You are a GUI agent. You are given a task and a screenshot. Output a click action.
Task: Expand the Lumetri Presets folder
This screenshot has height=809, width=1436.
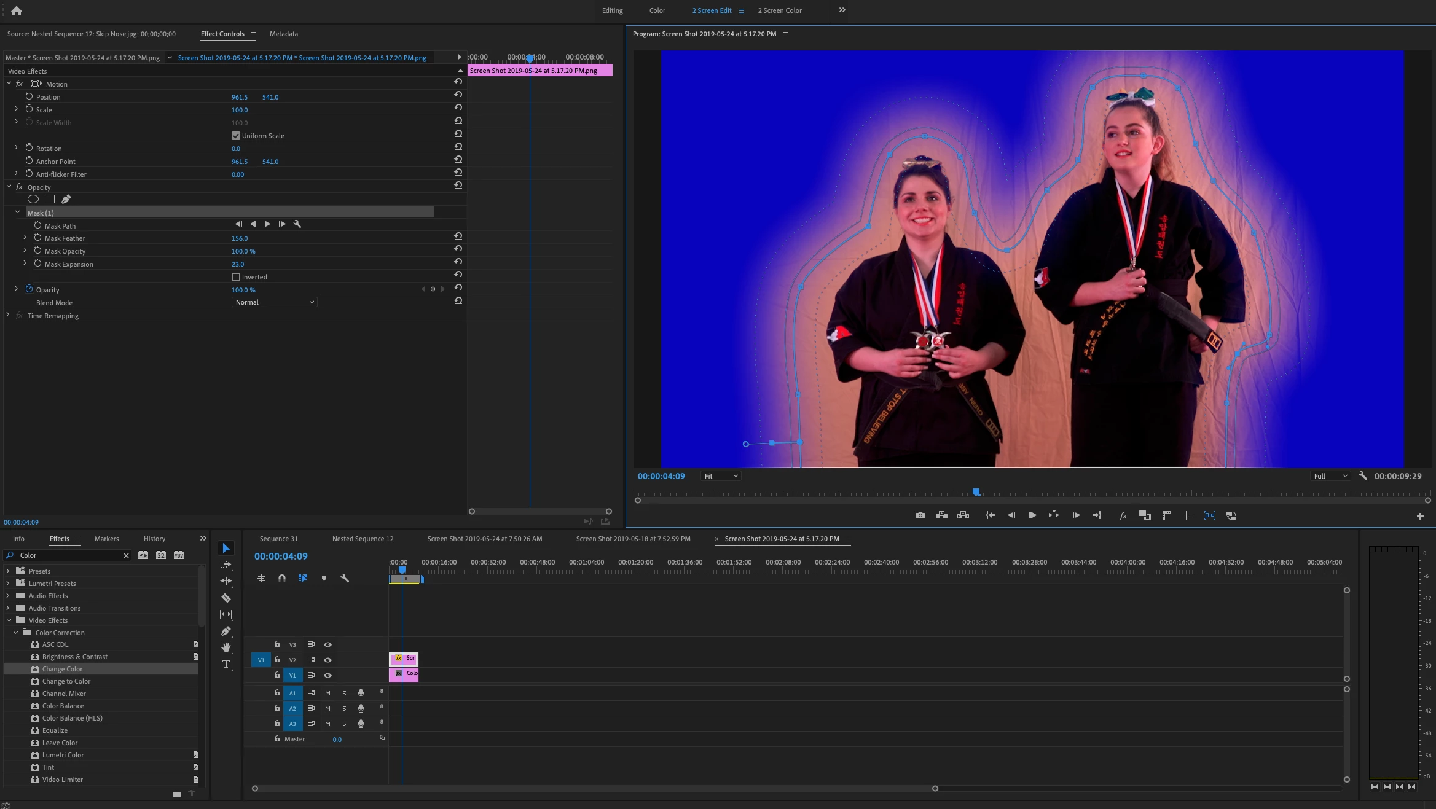pyautogui.click(x=7, y=584)
